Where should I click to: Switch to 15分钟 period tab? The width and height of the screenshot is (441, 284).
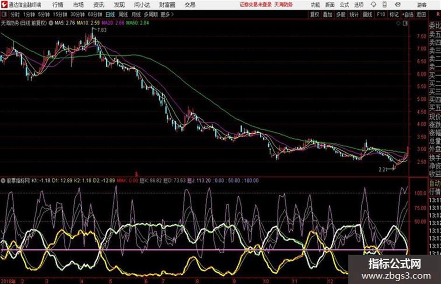(60, 14)
